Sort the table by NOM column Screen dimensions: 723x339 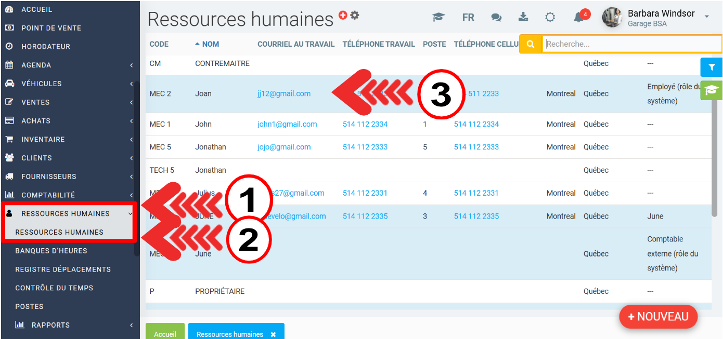point(210,44)
